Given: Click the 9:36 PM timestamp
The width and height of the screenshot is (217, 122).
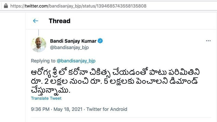Looking at the screenshot, I should [x=40, y=109].
